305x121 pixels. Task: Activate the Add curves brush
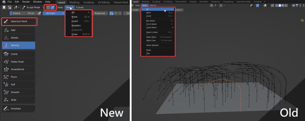(19, 30)
